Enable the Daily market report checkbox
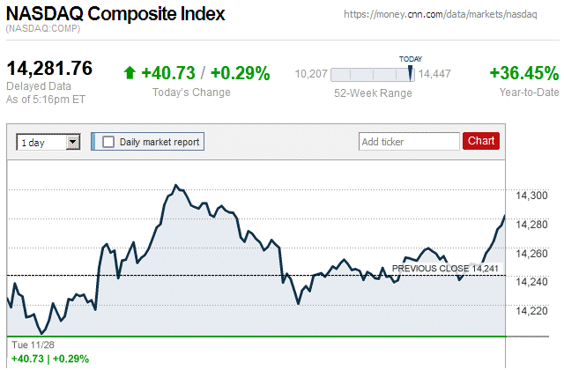Viewport: 564px width, 370px height. click(x=108, y=142)
